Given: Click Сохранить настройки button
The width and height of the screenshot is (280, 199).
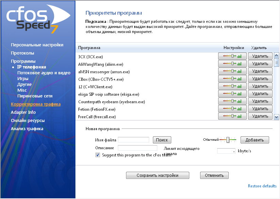Looking at the screenshot, I should click(x=158, y=175).
